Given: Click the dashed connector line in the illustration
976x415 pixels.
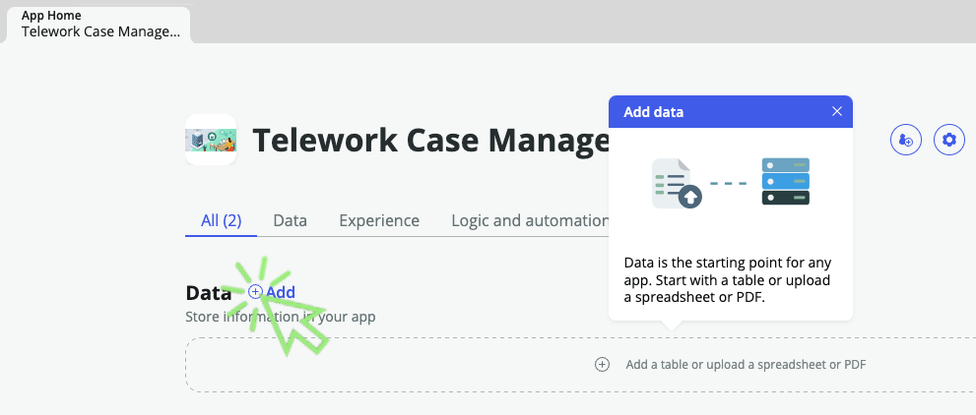Looking at the screenshot, I should [730, 183].
